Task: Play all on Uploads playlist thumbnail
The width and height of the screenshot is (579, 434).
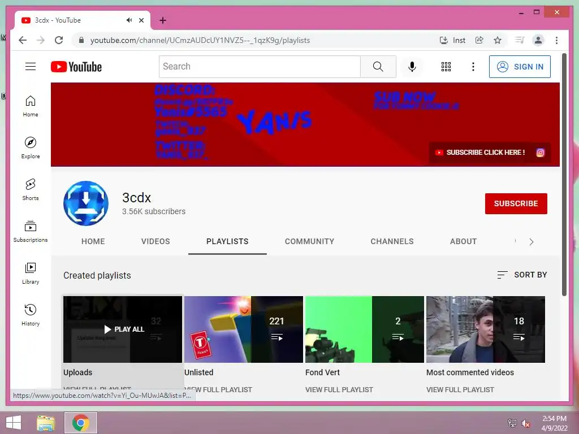Action: pos(123,329)
